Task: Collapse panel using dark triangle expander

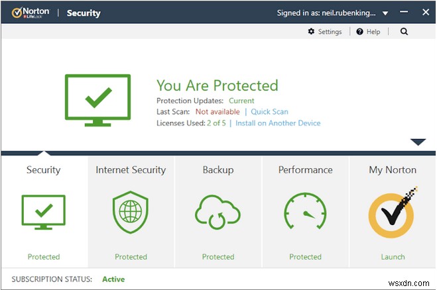Action: click(418, 142)
